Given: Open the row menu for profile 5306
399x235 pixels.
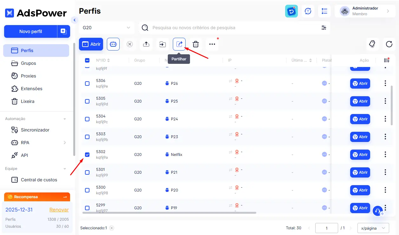Looking at the screenshot, I should pos(385,83).
